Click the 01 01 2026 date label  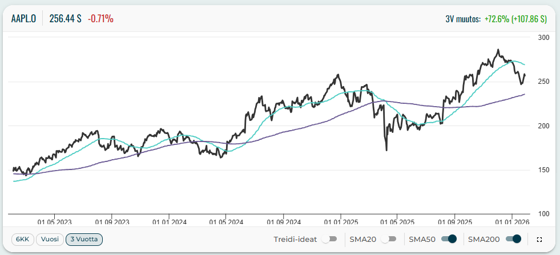[511, 221]
